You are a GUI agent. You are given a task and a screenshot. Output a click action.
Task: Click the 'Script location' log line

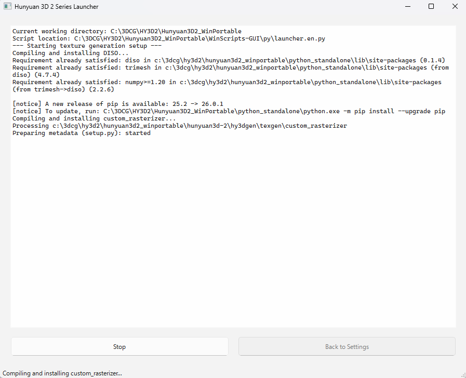click(x=169, y=38)
